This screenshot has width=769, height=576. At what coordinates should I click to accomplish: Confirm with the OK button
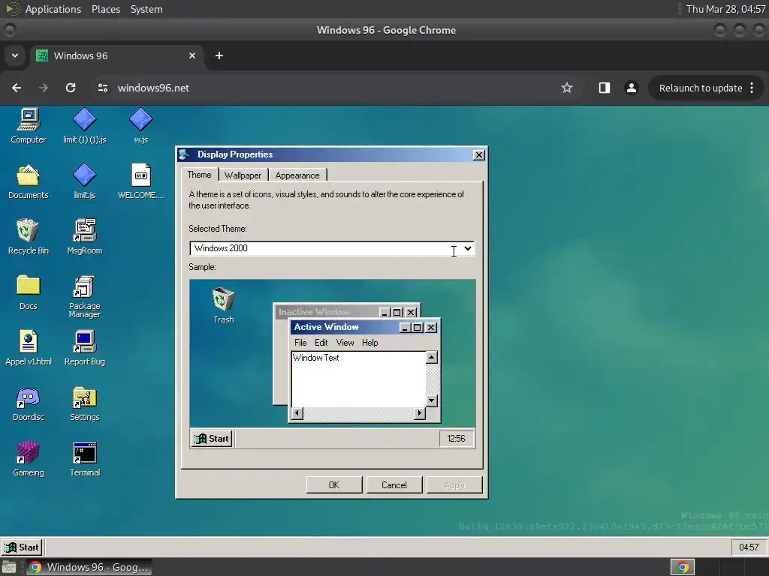click(x=334, y=485)
